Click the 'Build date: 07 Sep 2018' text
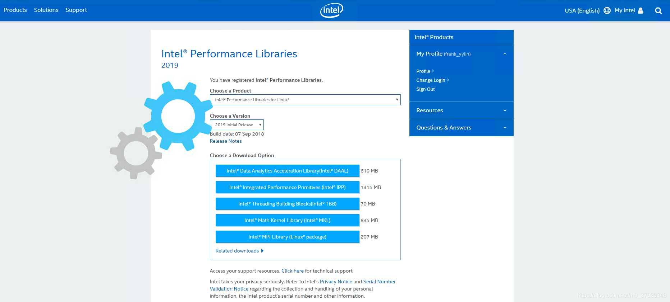The height and width of the screenshot is (302, 670). coord(237,134)
